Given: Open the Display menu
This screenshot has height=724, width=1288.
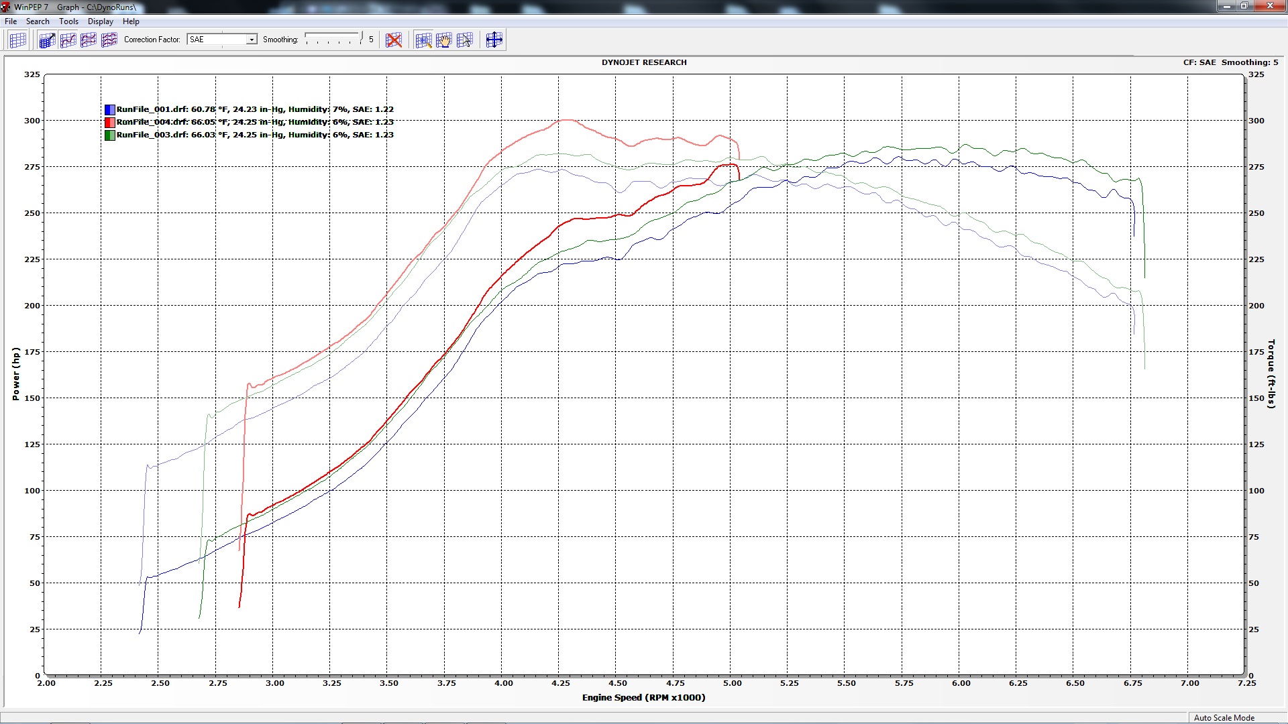Looking at the screenshot, I should point(101,21).
